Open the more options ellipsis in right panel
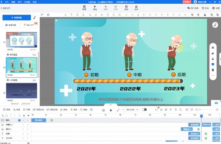This screenshot has width=221, height=144. tap(213, 75)
